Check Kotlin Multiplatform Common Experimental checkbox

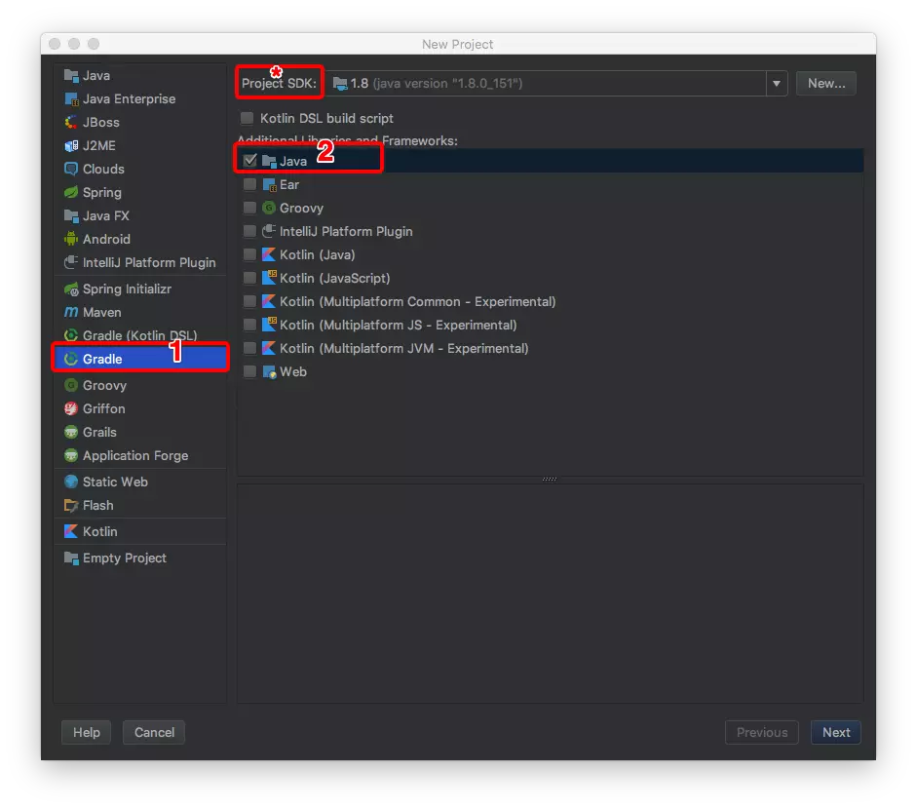250,302
